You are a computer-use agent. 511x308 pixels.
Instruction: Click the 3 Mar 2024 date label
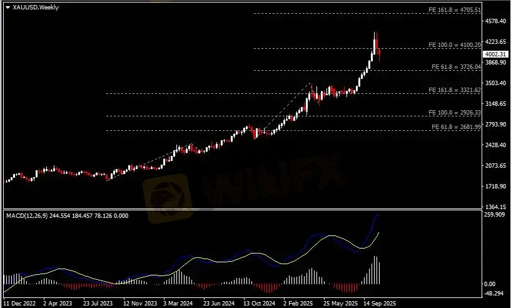pyautogui.click(x=178, y=303)
